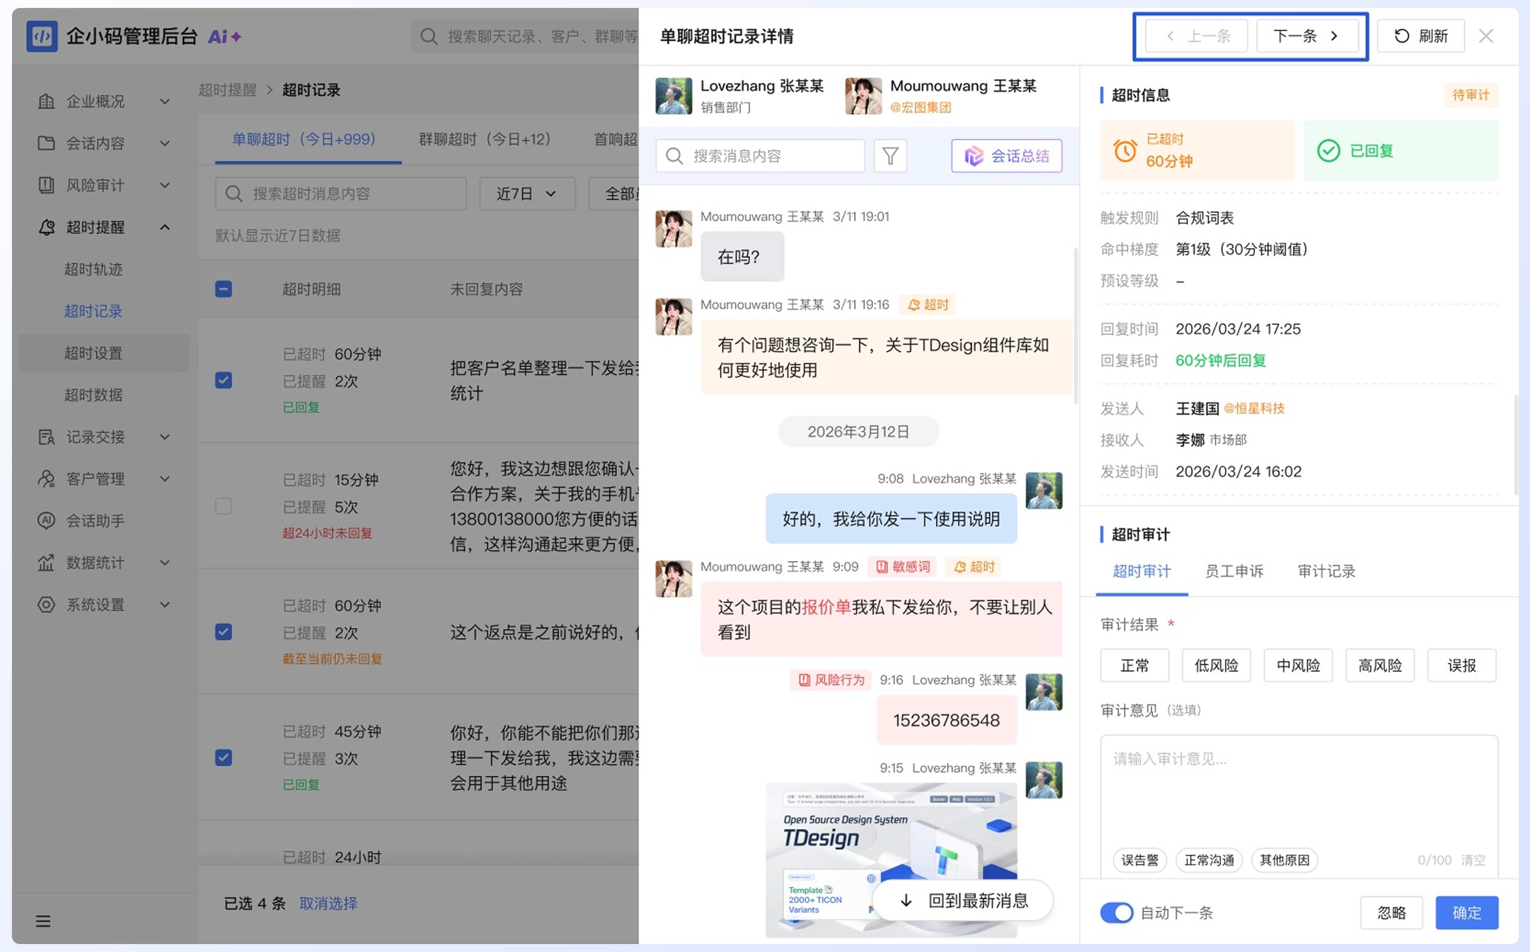Click the 客户管理 person icon

click(46, 478)
